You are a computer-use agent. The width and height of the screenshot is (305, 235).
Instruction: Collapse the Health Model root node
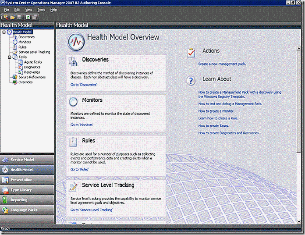pos(4,32)
